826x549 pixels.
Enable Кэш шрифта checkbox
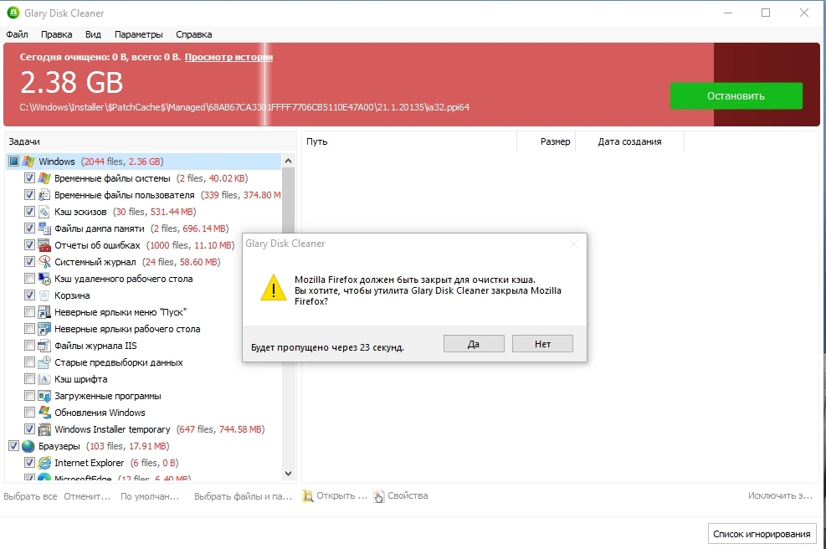point(29,379)
